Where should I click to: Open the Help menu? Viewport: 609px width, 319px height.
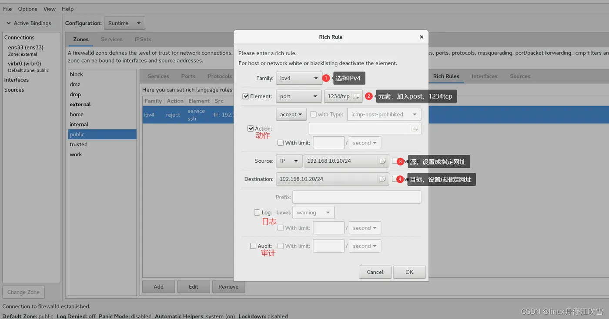pyautogui.click(x=67, y=9)
